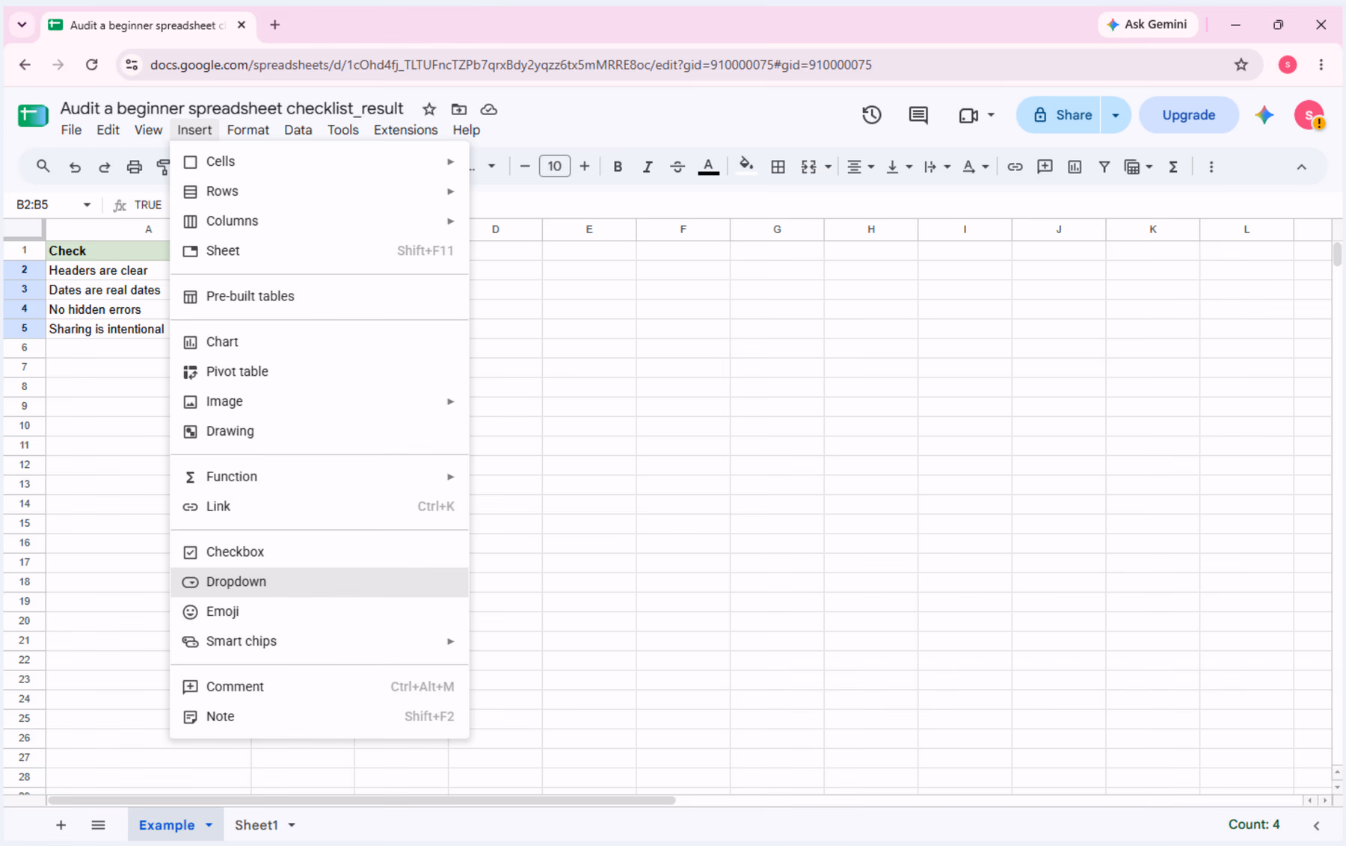
Task: Toggle bold formatting
Action: click(618, 167)
